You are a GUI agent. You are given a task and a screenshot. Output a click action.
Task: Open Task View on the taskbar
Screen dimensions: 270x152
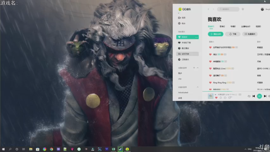[24, 149]
